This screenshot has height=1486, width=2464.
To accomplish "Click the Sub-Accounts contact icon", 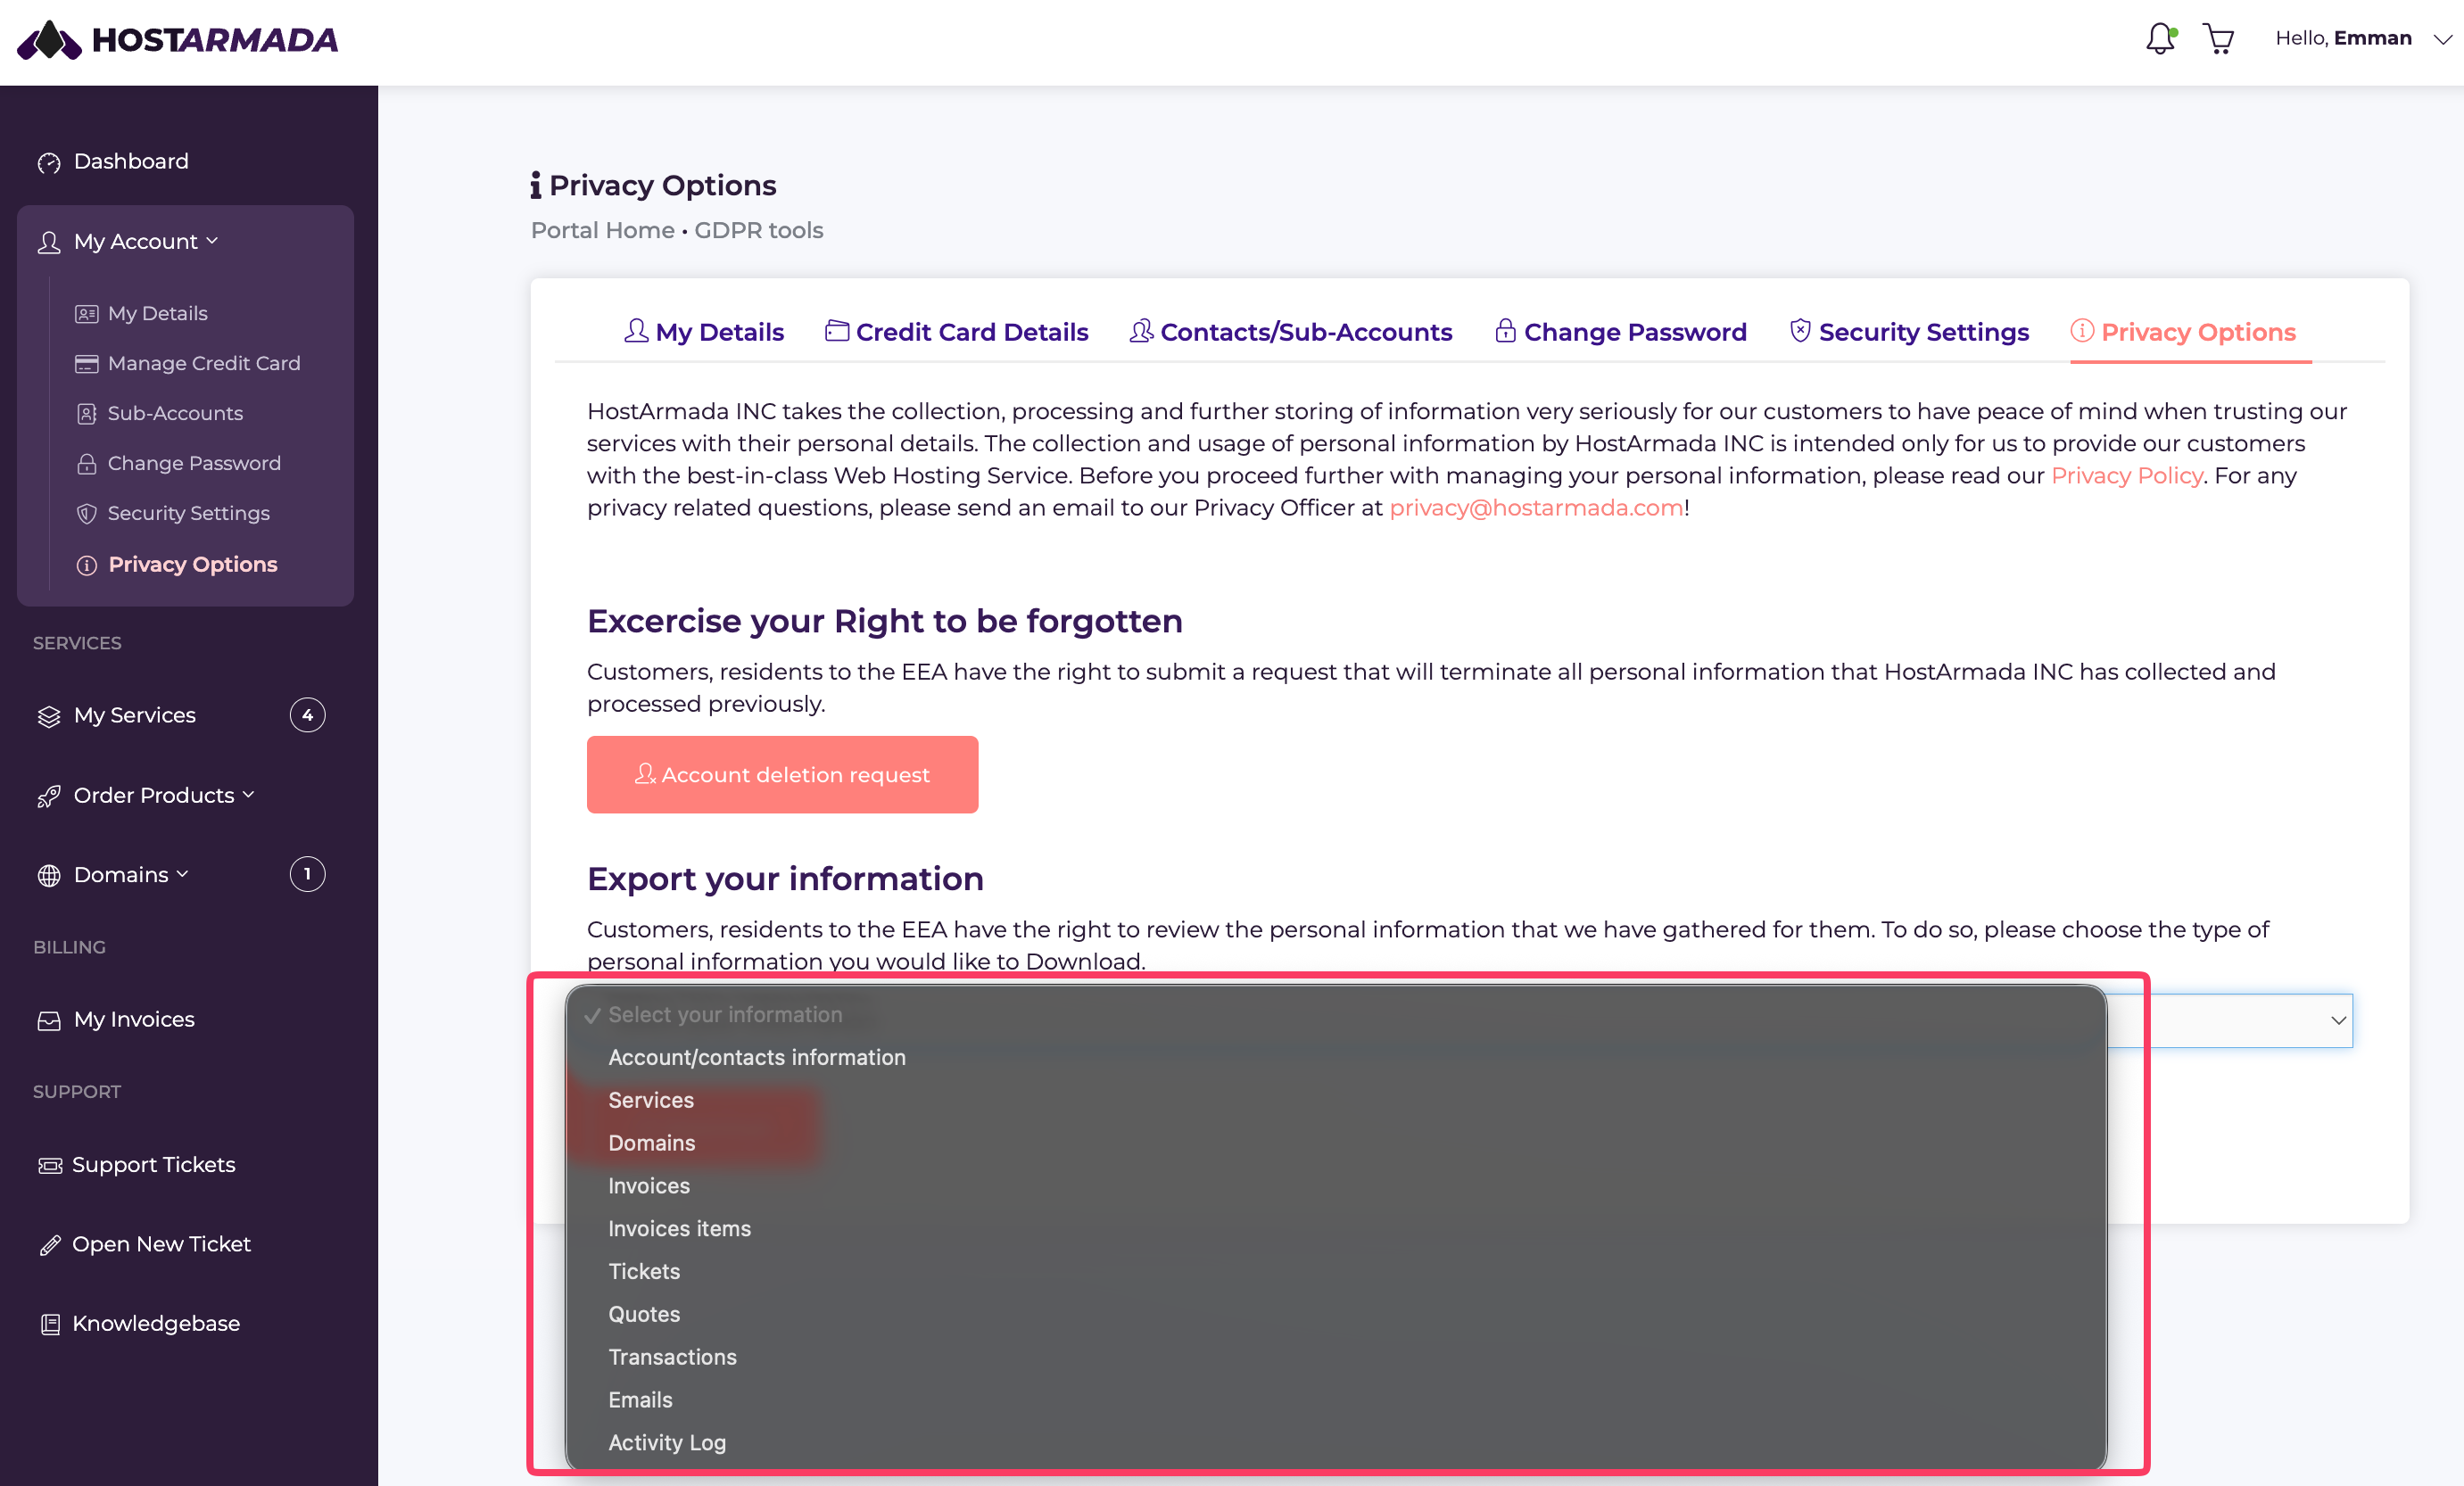I will (87, 414).
